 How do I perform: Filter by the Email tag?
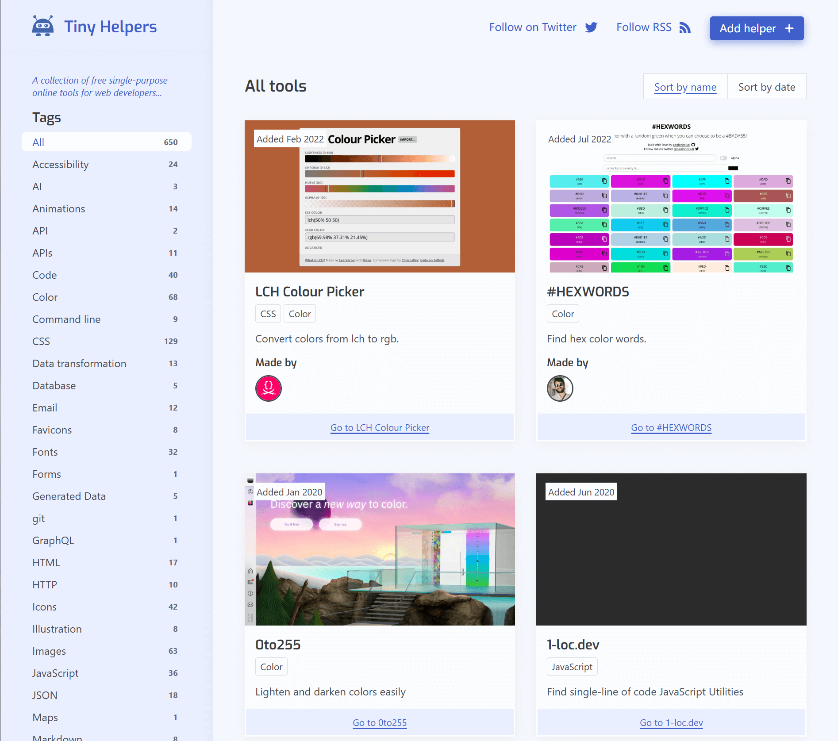click(x=107, y=407)
